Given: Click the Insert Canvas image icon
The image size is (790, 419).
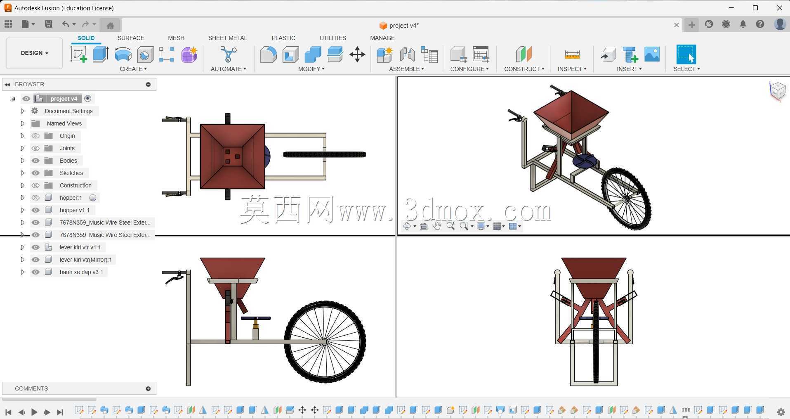Looking at the screenshot, I should [652, 54].
